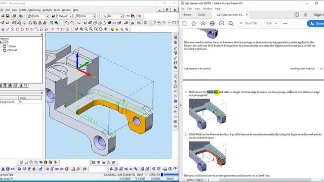Click the undo arrow in ESPRIT toolbar

tap(128, 16)
